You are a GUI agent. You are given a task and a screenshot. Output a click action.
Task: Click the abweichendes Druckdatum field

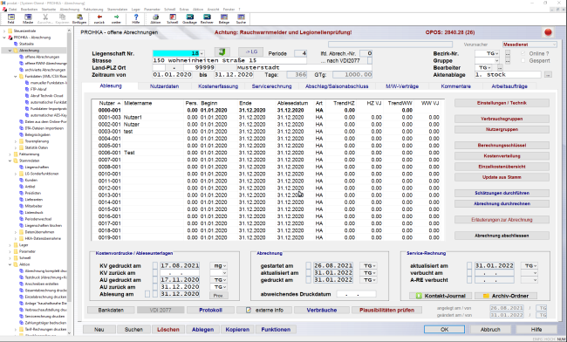356,294
